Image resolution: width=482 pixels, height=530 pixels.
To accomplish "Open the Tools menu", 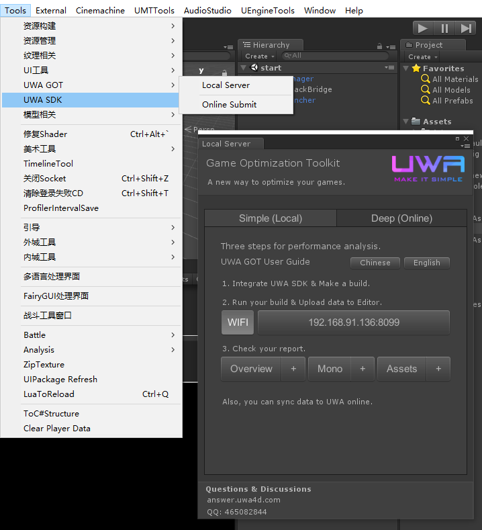I will [15, 11].
